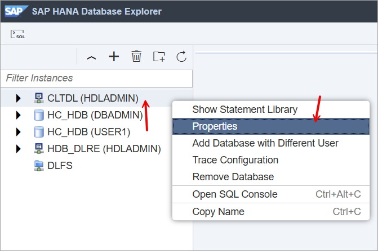Select Open SQL Console menu entry
The width and height of the screenshot is (378, 251).
tap(271, 194)
